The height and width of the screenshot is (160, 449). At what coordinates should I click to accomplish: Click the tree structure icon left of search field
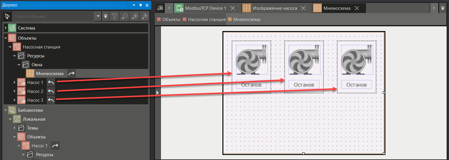[7, 17]
